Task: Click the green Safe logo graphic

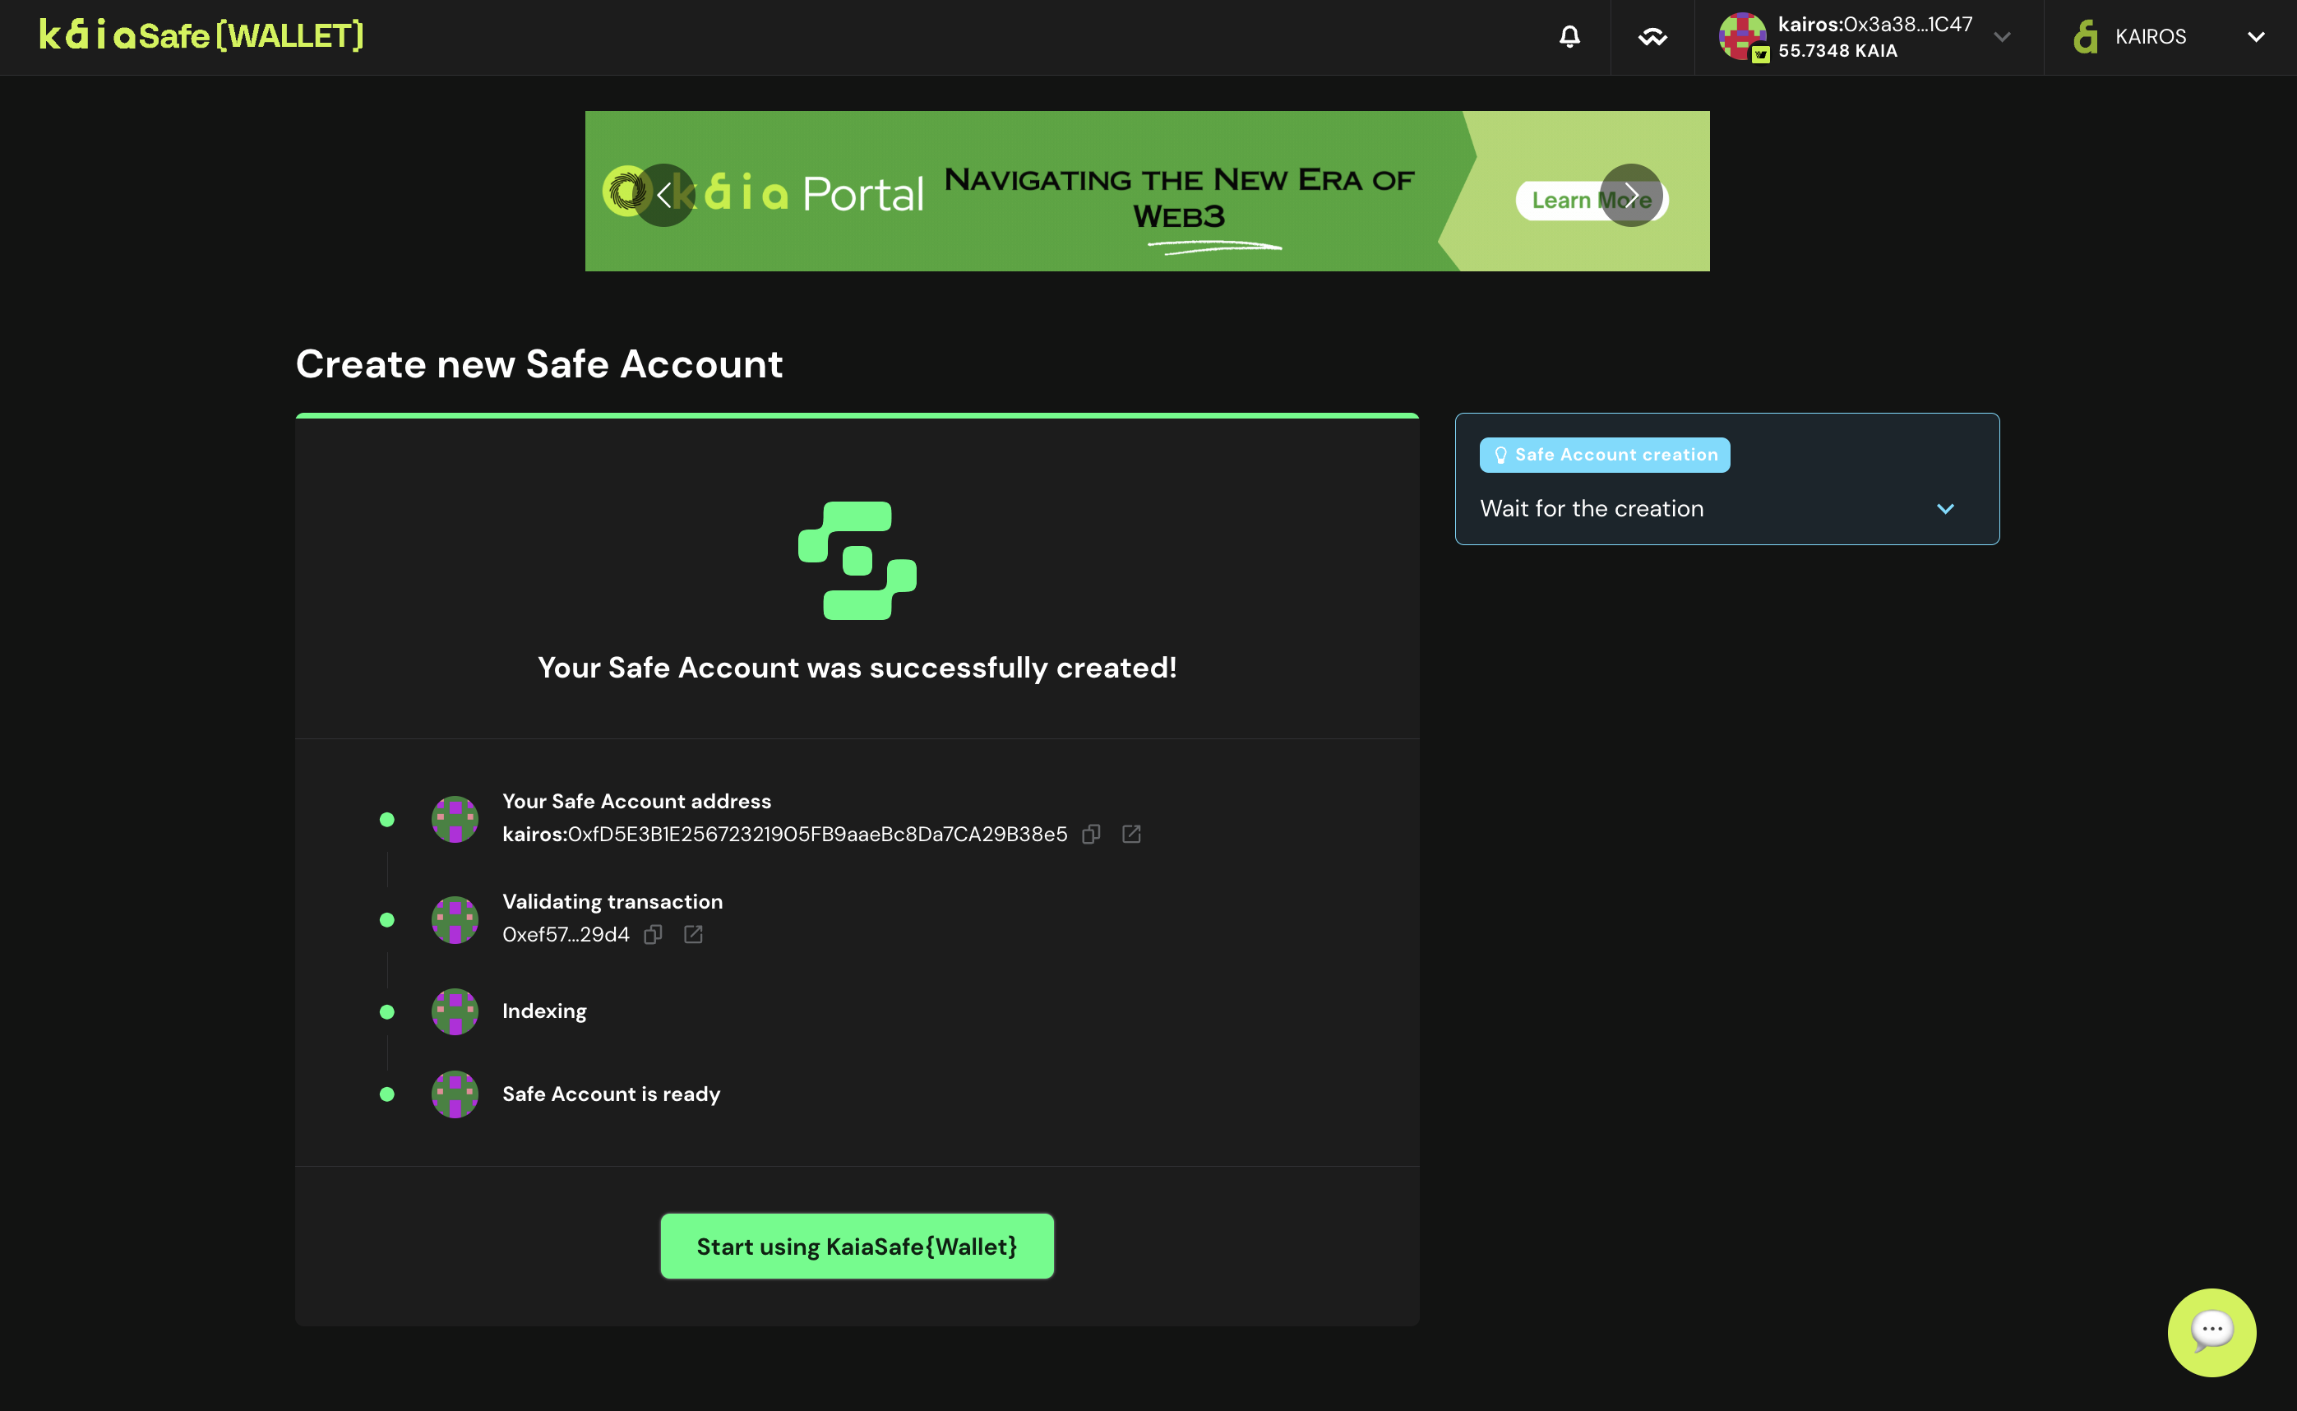Action: [857, 560]
